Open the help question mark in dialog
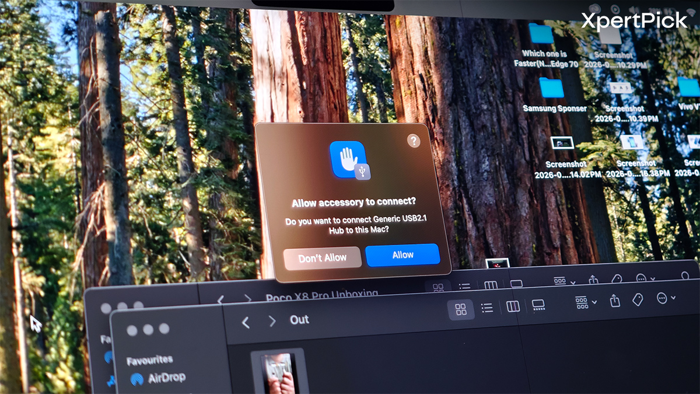Viewport: 700px width, 394px height. tap(414, 141)
